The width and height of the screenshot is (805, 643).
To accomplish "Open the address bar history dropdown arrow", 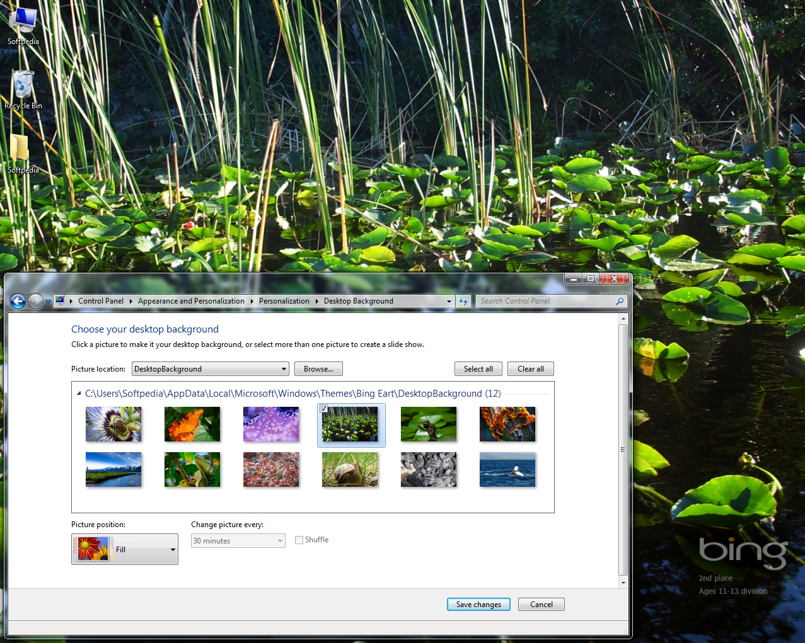I will [x=449, y=301].
